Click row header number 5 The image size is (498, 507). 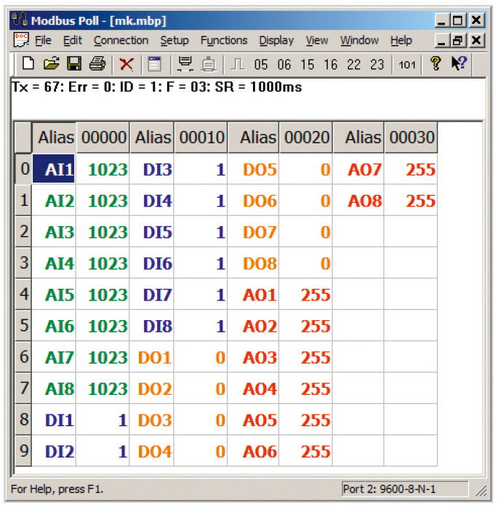[x=23, y=325]
